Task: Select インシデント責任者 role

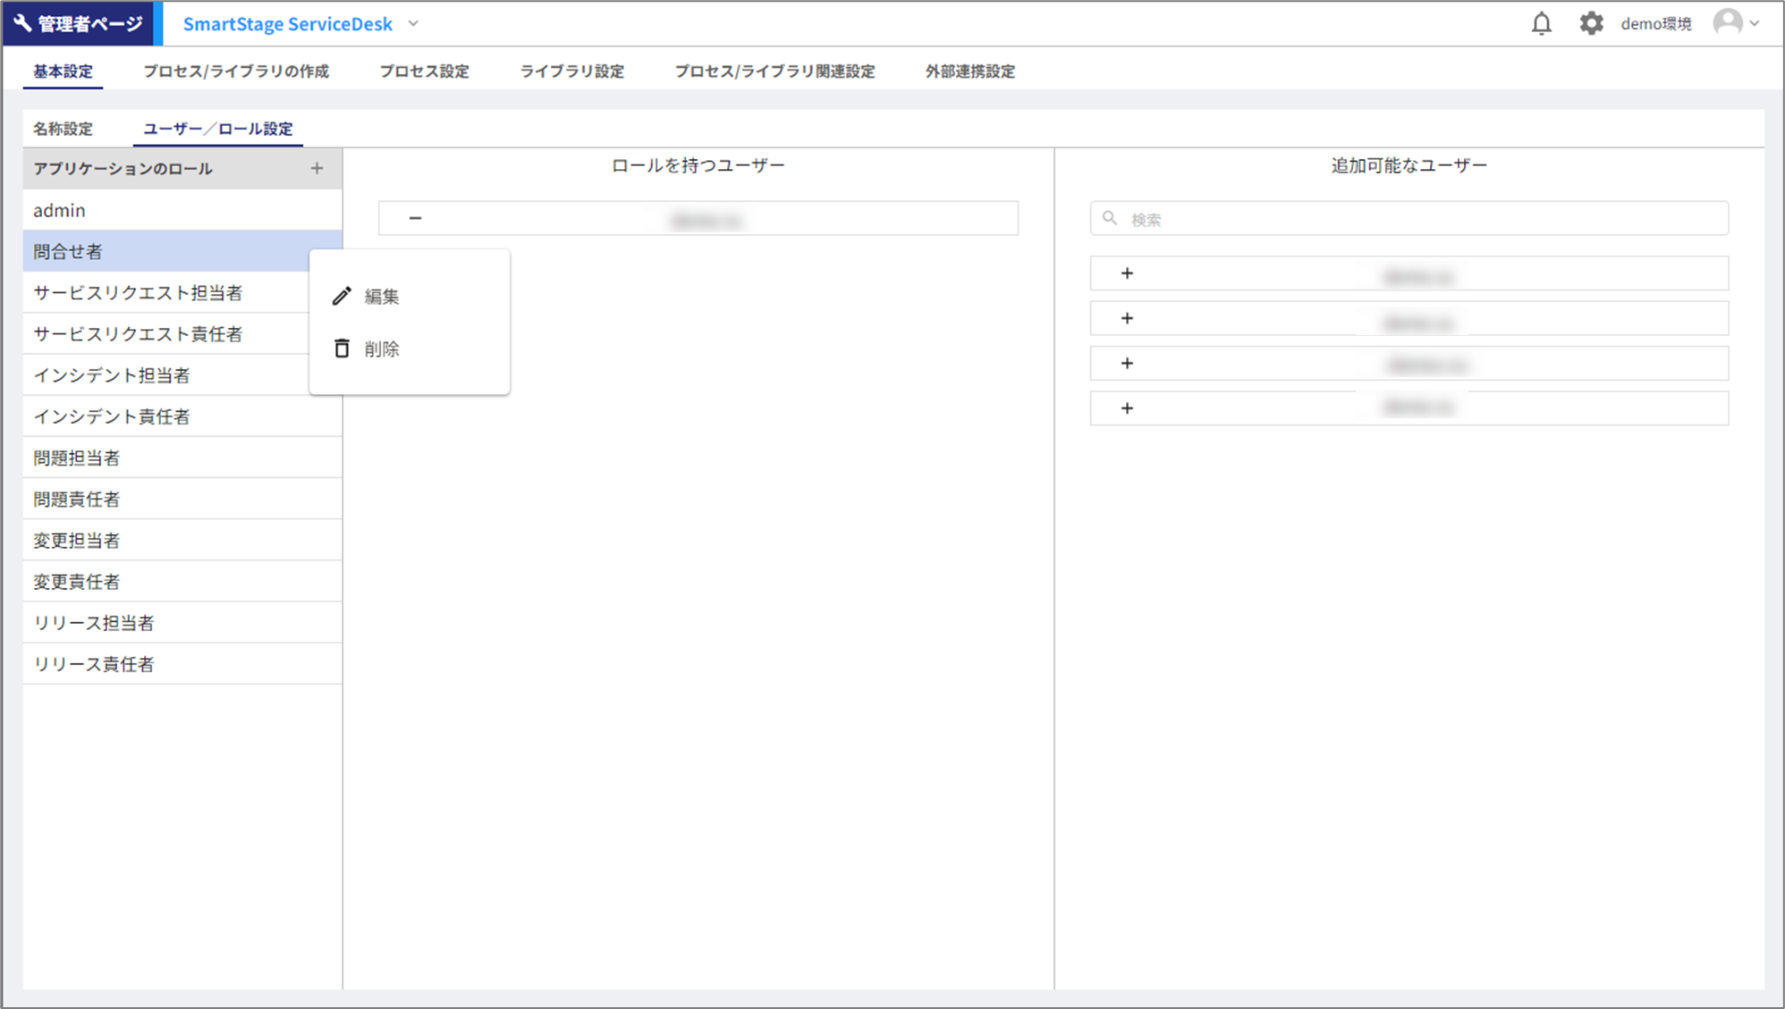Action: (112, 416)
